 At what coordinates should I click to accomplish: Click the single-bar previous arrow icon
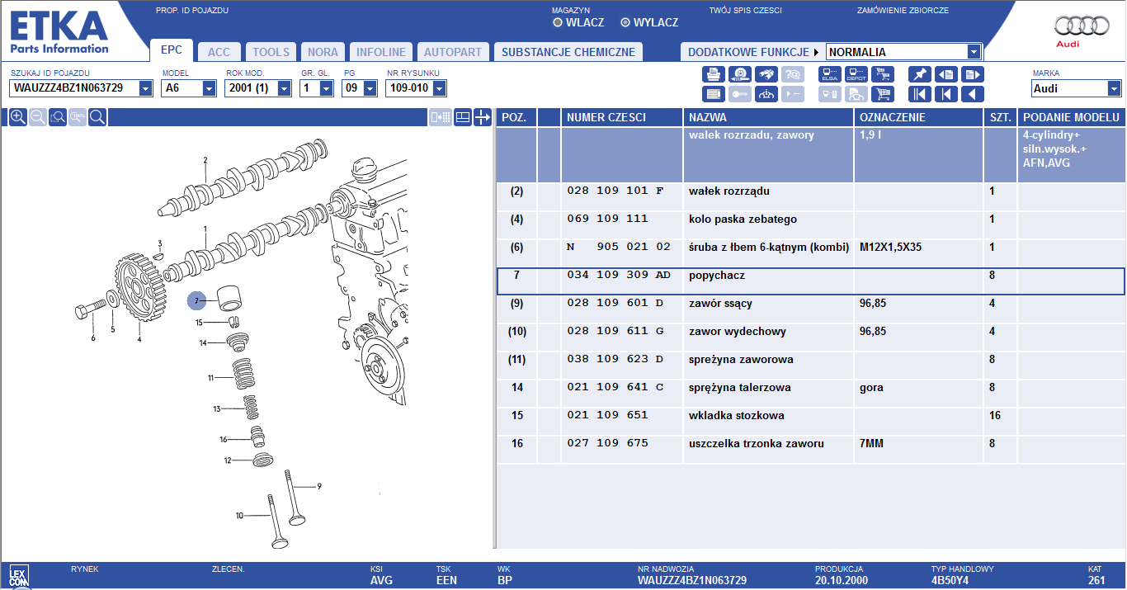tap(946, 94)
